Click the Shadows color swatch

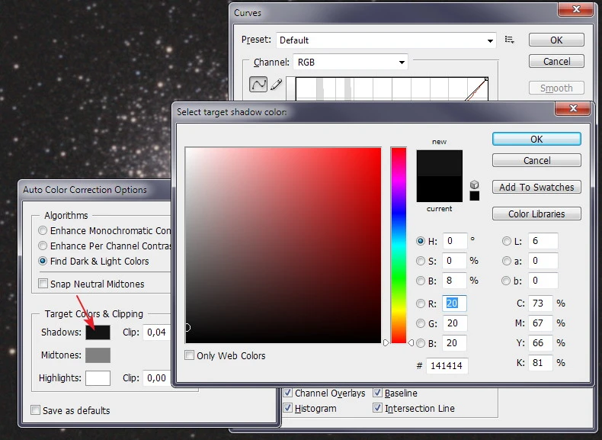(x=98, y=332)
